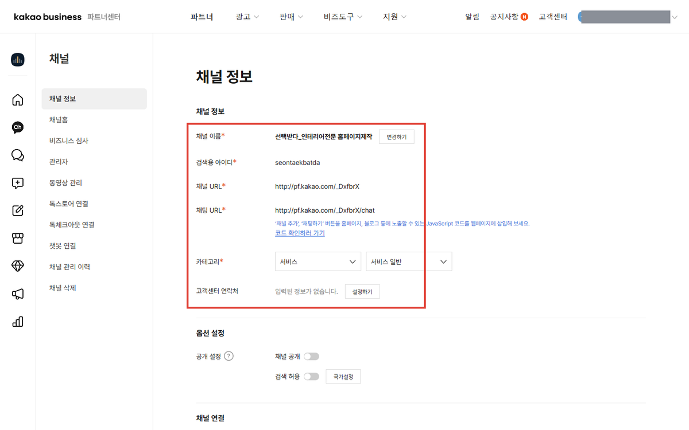689x430 pixels.
Task: Open 공지사항 in the top bar
Action: click(x=505, y=17)
